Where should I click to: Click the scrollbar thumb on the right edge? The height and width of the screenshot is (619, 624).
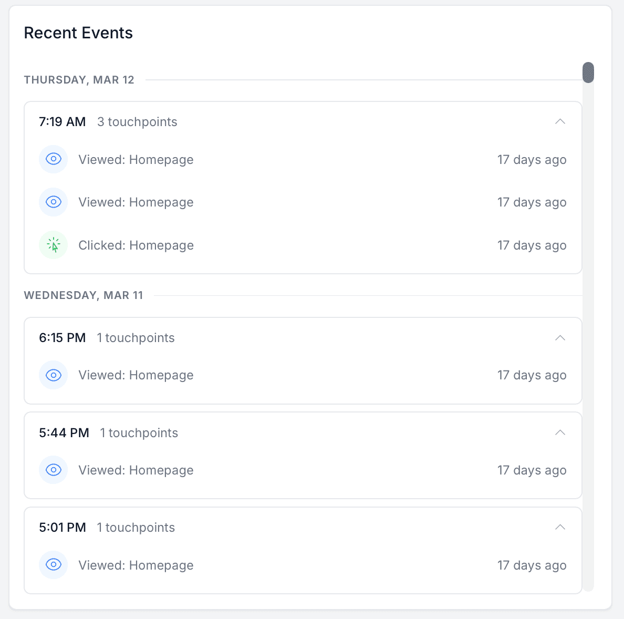tap(588, 73)
